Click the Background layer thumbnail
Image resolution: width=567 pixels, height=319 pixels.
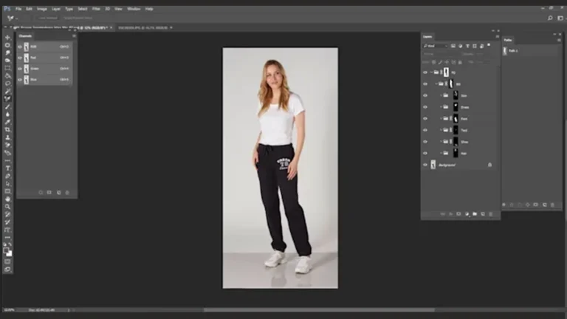tap(433, 165)
